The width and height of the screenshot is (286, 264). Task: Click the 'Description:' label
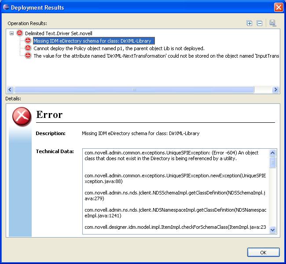(51, 133)
